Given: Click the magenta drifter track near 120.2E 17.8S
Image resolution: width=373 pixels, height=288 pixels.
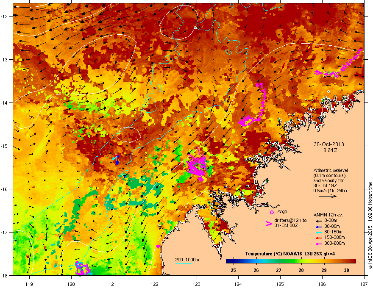Looking at the screenshot, I should click(82, 269).
